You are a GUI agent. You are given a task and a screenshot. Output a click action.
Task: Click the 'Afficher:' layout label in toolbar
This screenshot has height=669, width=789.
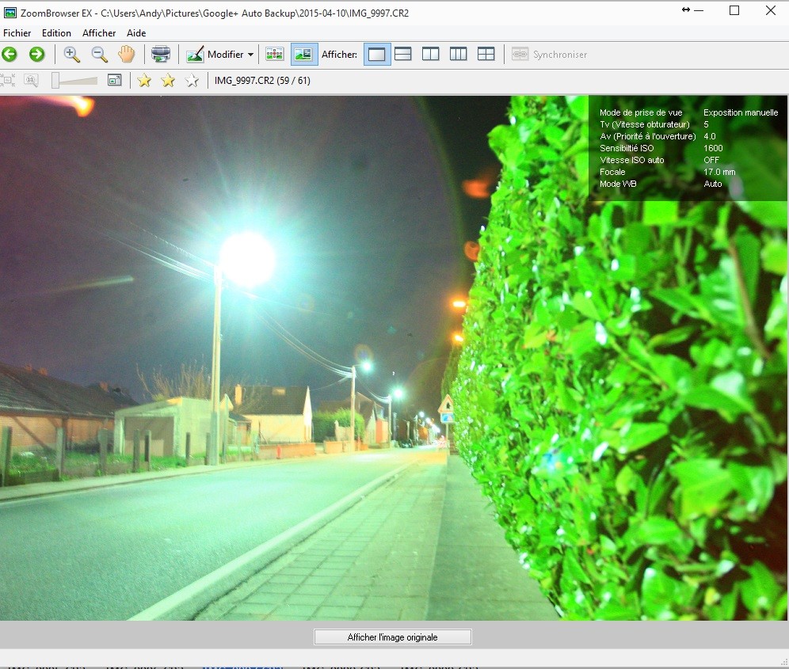[340, 55]
